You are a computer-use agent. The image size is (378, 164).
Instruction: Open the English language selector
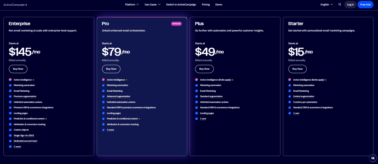coord(327,5)
